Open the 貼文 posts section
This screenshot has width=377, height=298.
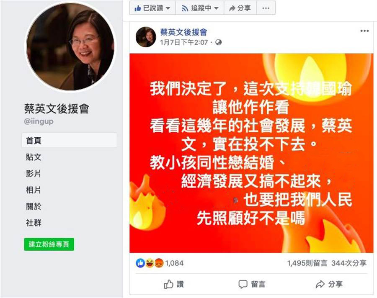[34, 157]
